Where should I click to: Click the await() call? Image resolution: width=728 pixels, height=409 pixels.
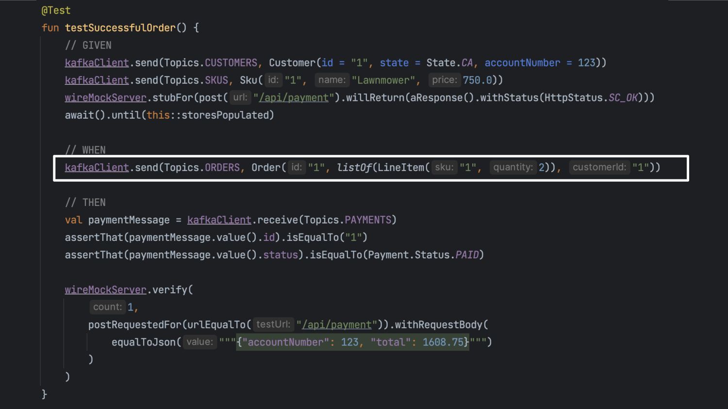pyautogui.click(x=85, y=115)
